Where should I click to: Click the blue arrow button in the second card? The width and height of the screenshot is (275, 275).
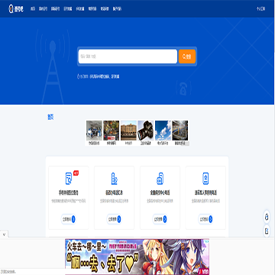[119, 219]
